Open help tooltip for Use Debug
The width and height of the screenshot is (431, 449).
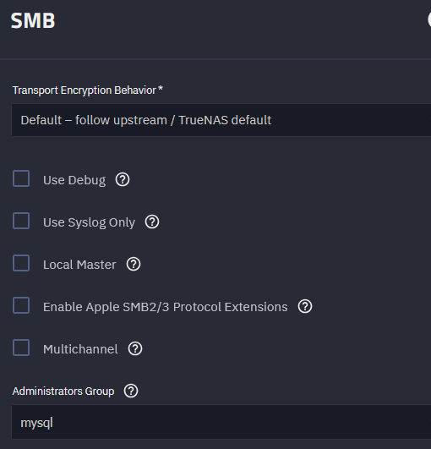[123, 180]
